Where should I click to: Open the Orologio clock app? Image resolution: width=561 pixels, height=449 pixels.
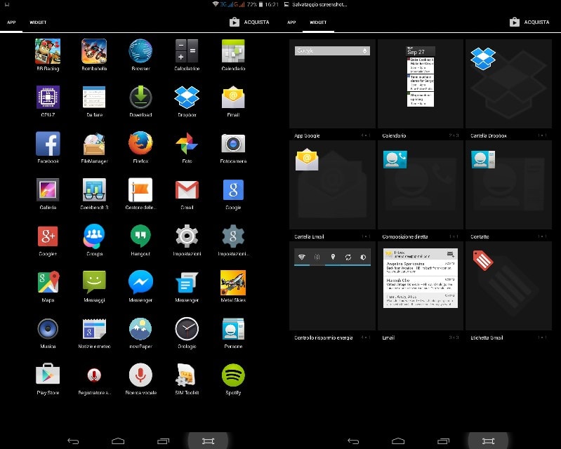click(x=187, y=328)
